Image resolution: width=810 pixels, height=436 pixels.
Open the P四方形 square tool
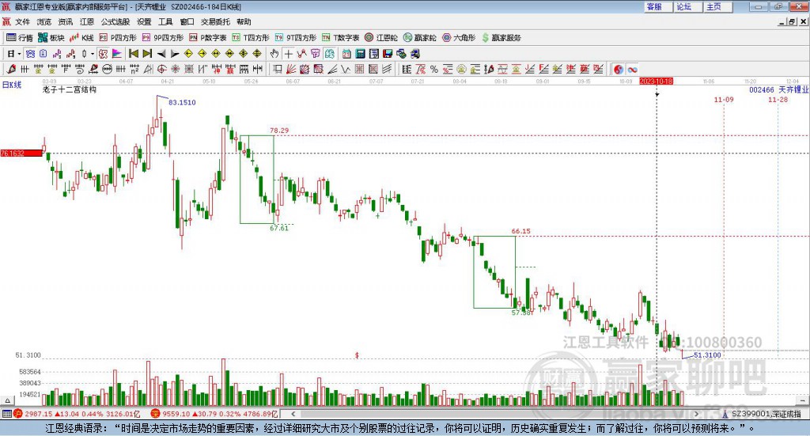click(x=118, y=38)
